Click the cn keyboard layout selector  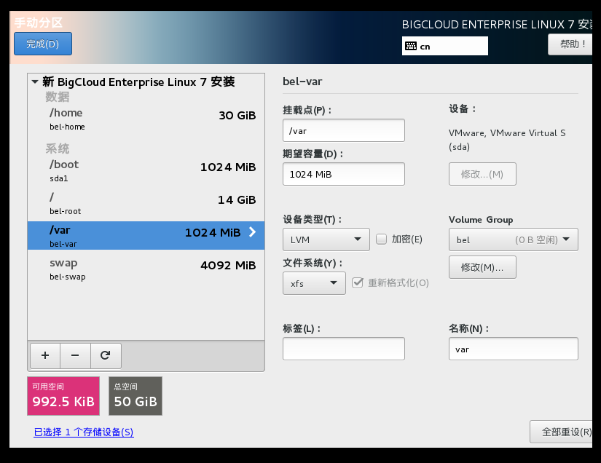tap(444, 46)
